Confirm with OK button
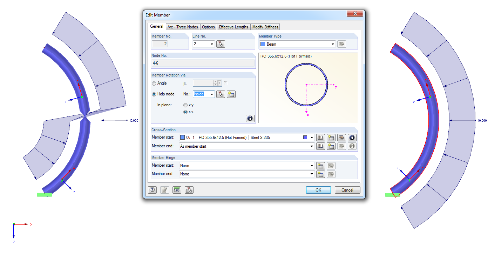Image resolution: width=501 pixels, height=254 pixels. [318, 190]
